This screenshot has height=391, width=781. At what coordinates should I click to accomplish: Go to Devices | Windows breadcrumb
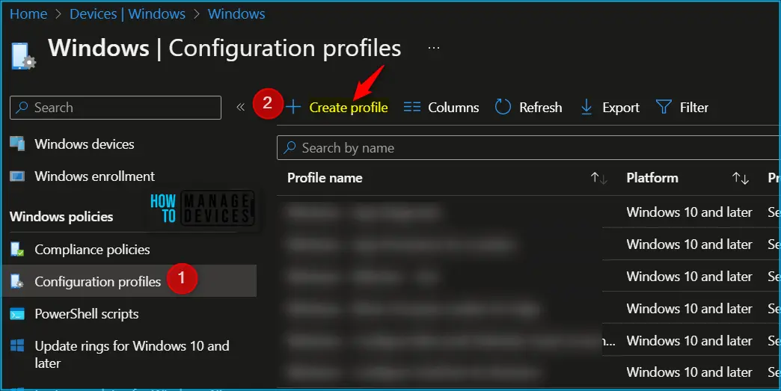click(127, 14)
